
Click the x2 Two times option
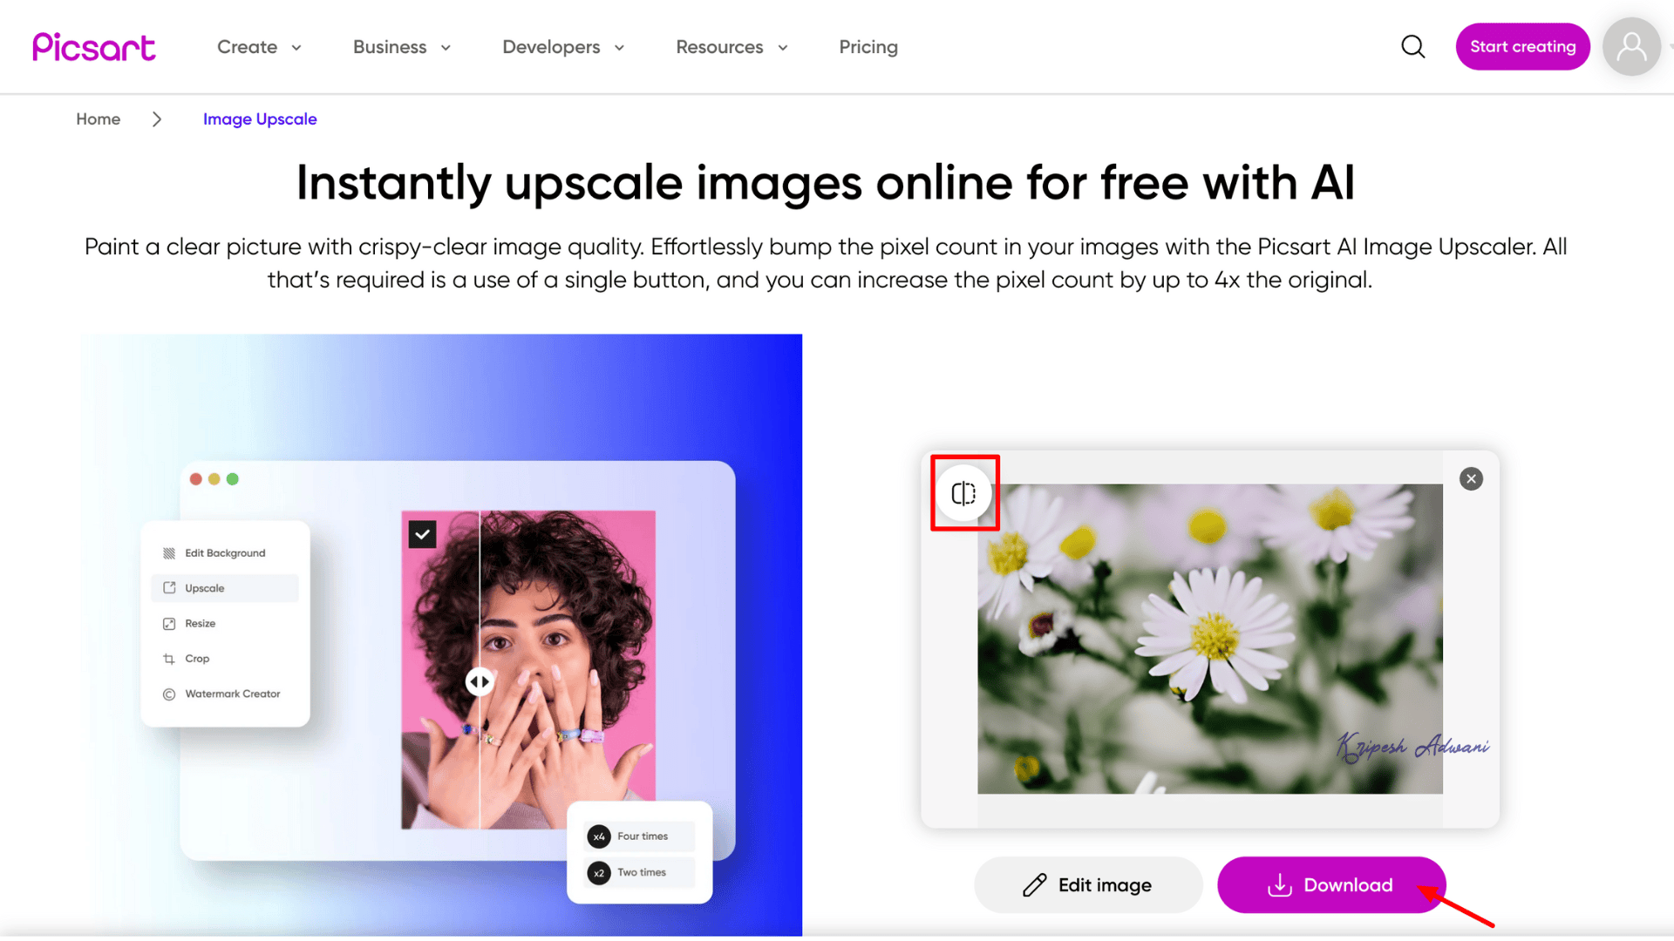(x=641, y=873)
